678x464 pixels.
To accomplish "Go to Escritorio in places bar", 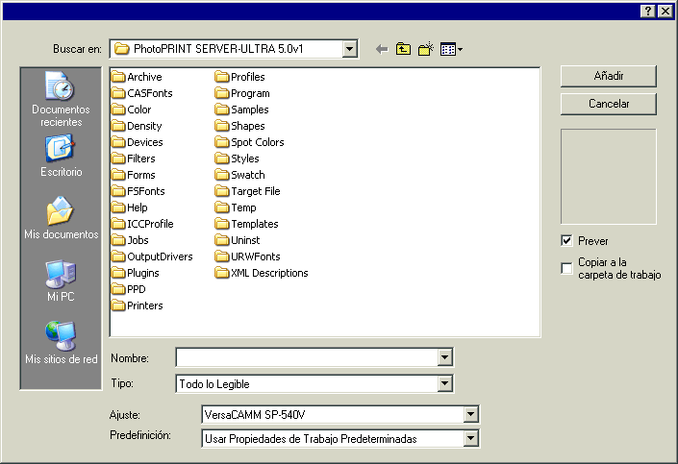I will click(x=61, y=156).
